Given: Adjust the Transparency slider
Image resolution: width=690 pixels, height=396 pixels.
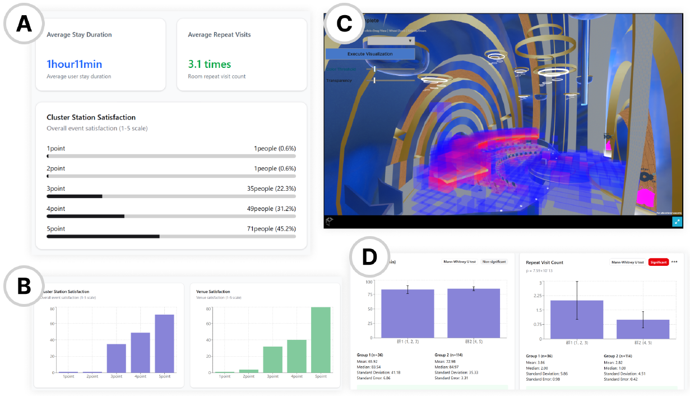Looking at the screenshot, I should click(x=374, y=81).
